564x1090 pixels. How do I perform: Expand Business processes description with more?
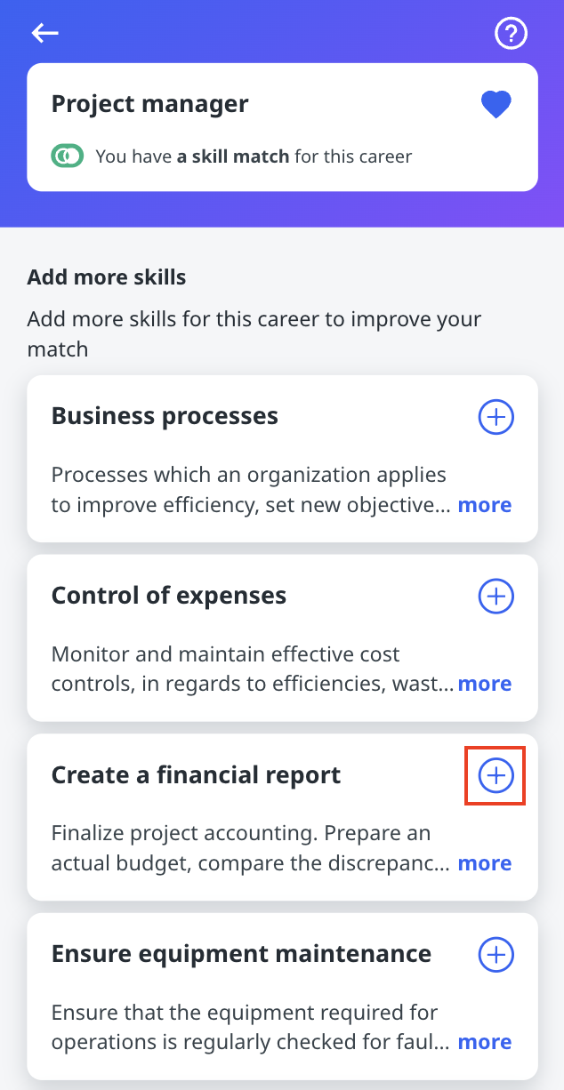click(x=485, y=505)
